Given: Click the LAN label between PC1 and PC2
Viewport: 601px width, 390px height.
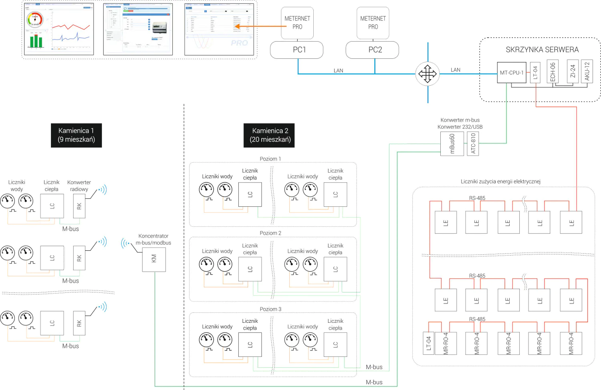Looking at the screenshot, I should click(x=339, y=70).
